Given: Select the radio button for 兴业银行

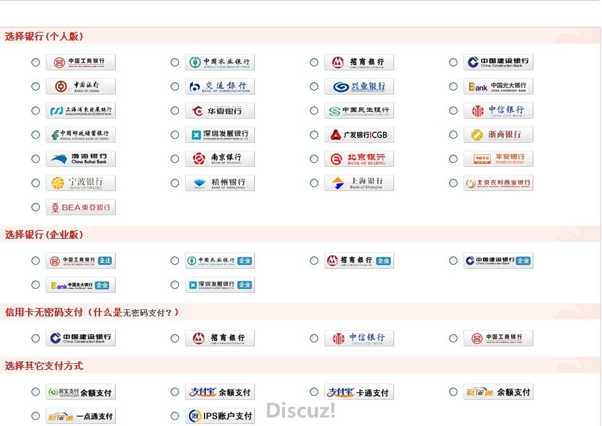Looking at the screenshot, I should pyautogui.click(x=314, y=86).
